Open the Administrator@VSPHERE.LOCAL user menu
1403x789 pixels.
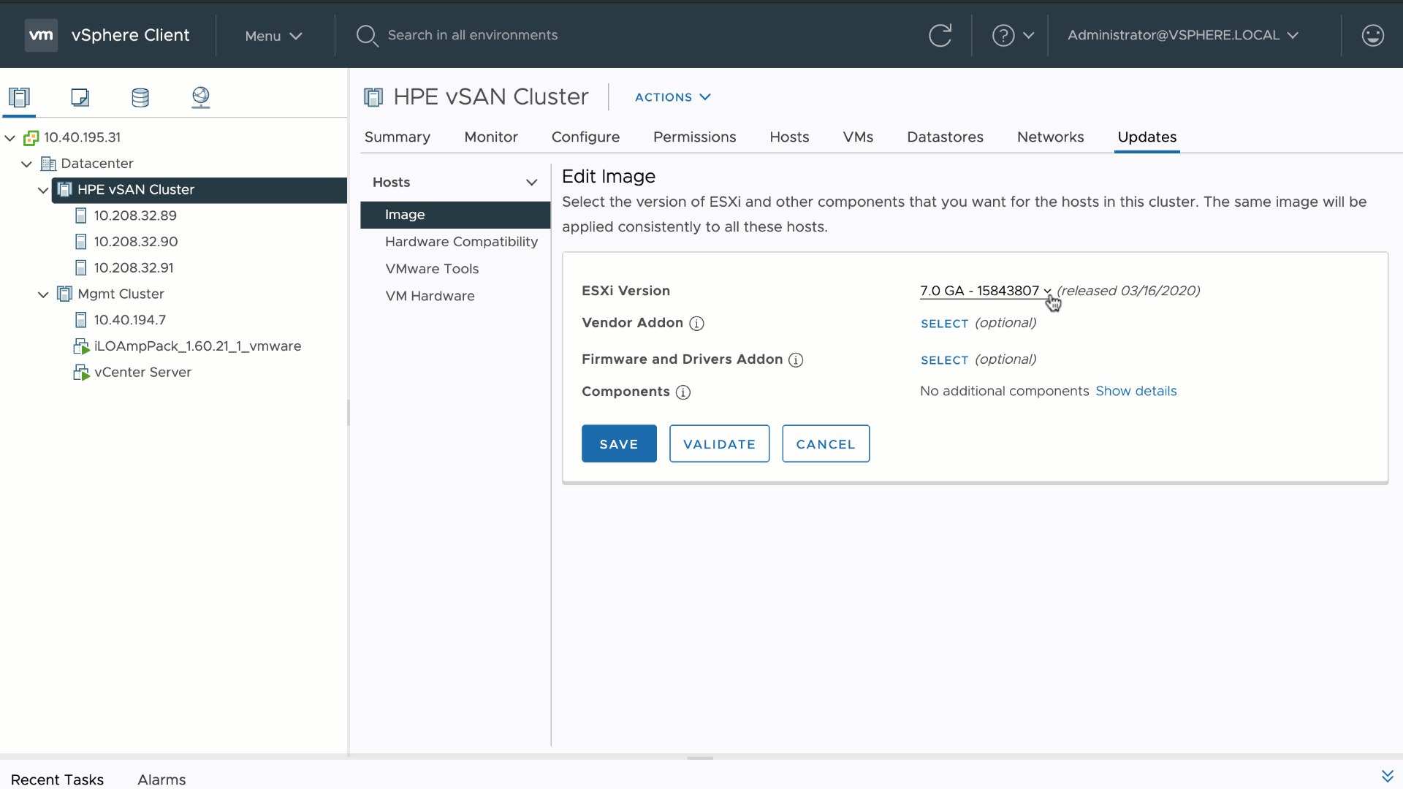coord(1182,35)
